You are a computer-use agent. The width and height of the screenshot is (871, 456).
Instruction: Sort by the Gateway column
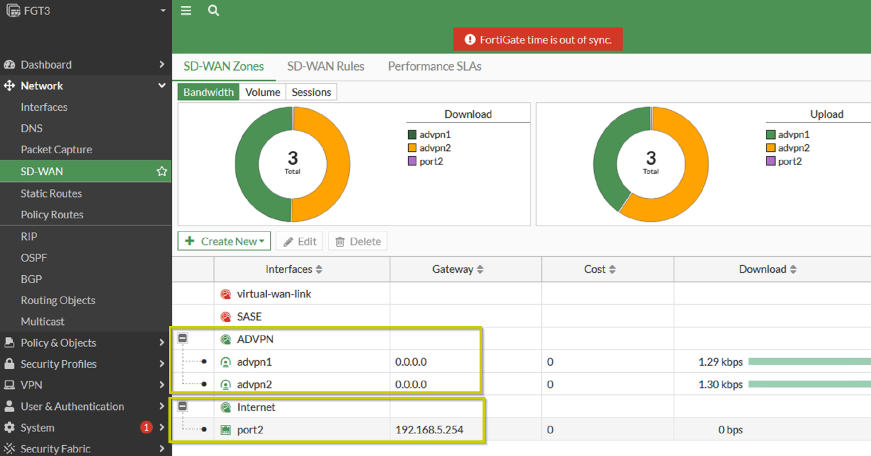(x=480, y=269)
